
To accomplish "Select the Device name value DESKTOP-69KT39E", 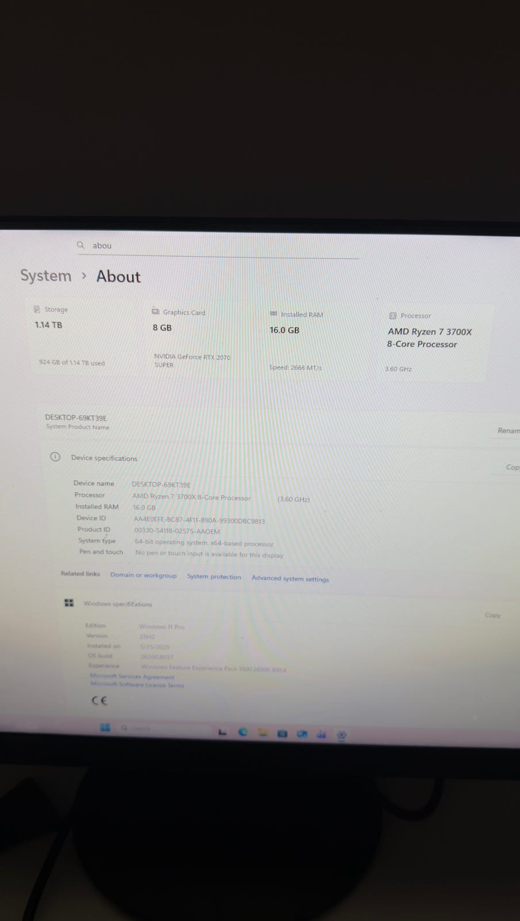I will pos(161,485).
